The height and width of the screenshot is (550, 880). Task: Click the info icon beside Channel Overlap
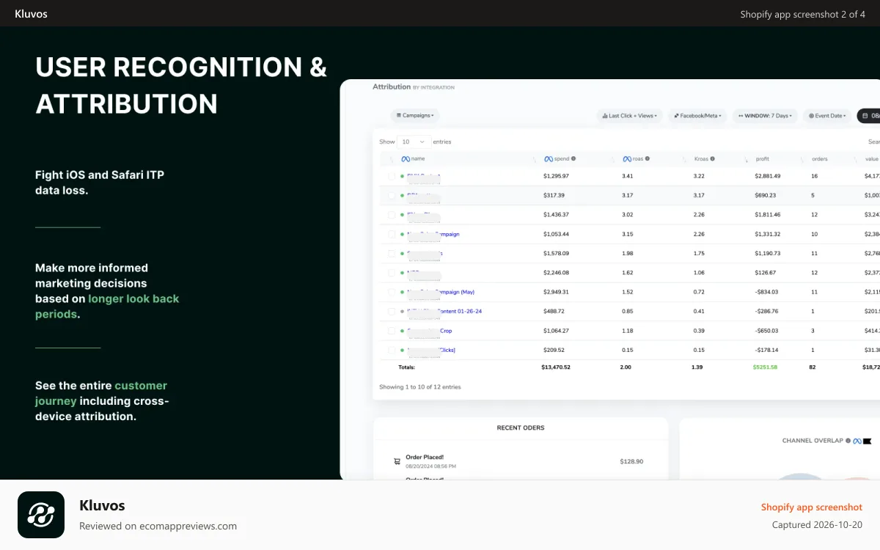pyautogui.click(x=848, y=441)
